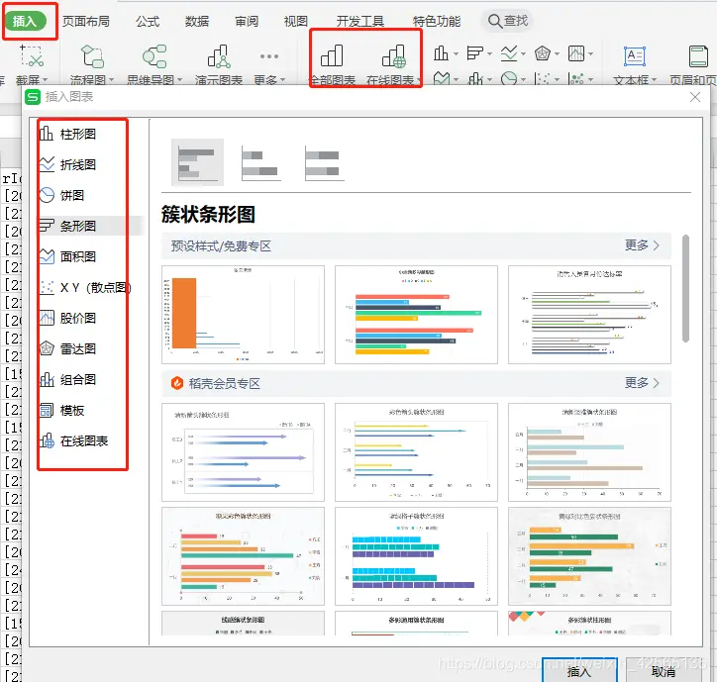The image size is (717, 682).
Task: Open the flowchart (流程图) tool
Action: (x=92, y=55)
